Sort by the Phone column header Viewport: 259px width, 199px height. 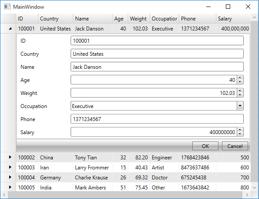[x=198, y=18]
